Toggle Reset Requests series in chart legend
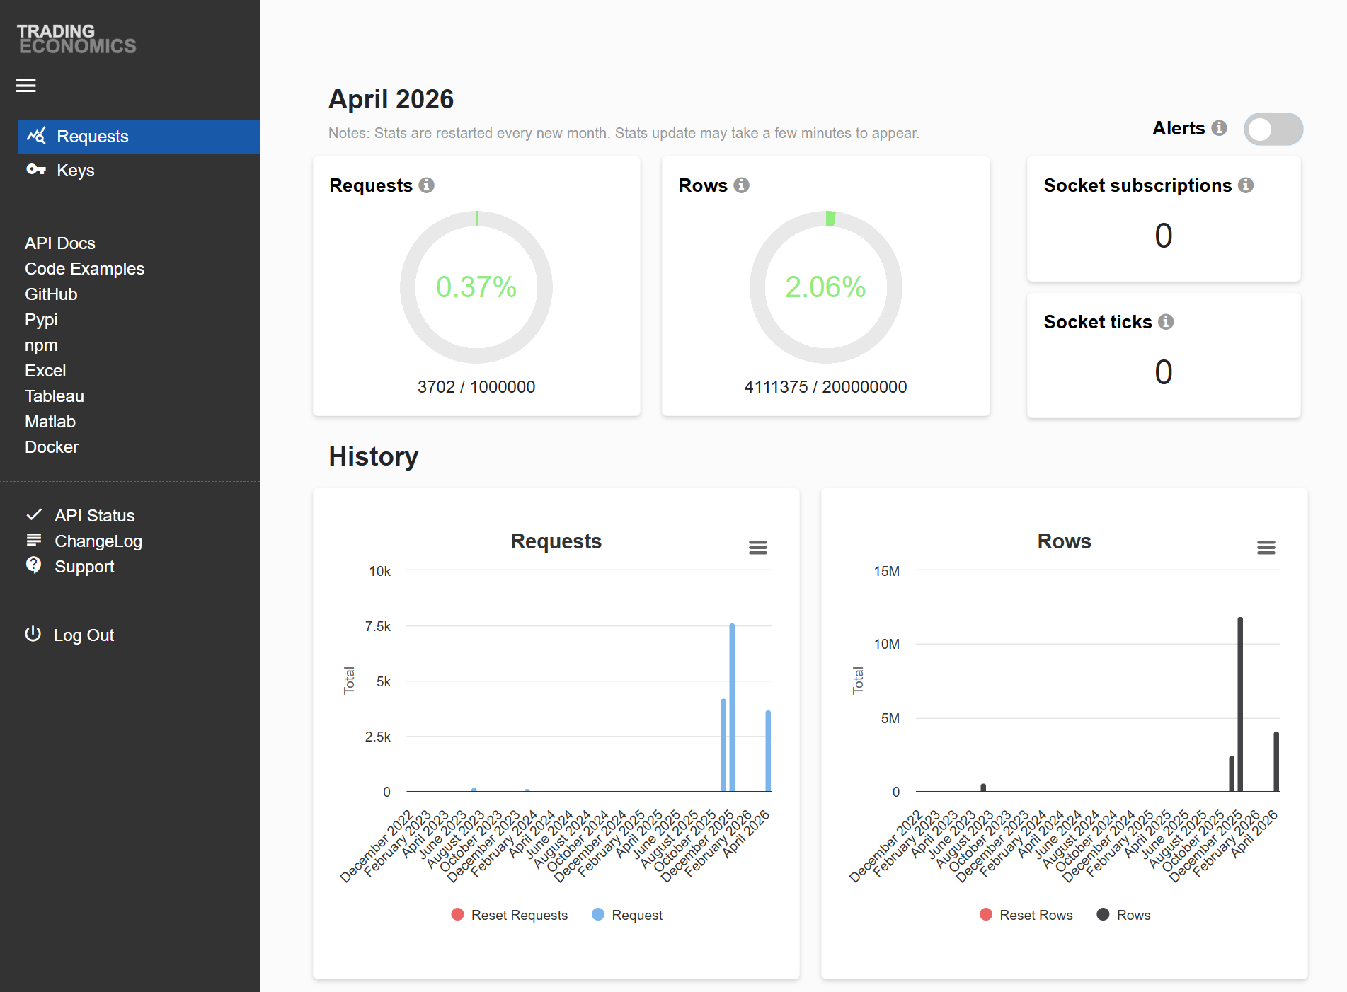 coord(510,915)
